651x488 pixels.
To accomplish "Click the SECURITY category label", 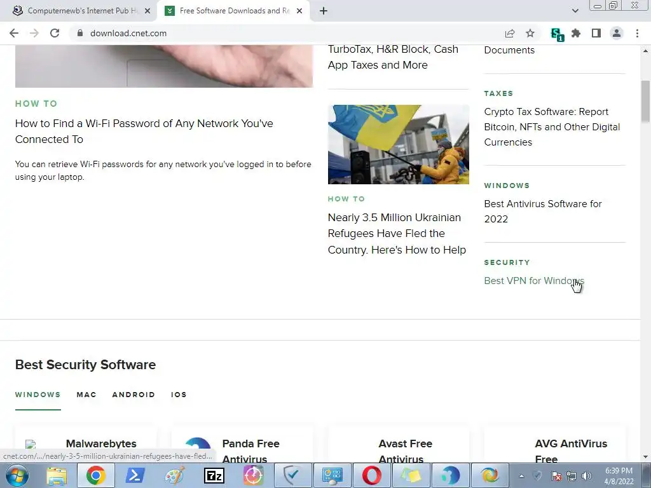I will pos(507,262).
